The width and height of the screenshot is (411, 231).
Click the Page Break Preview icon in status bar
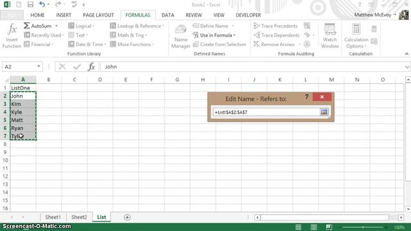click(329, 227)
